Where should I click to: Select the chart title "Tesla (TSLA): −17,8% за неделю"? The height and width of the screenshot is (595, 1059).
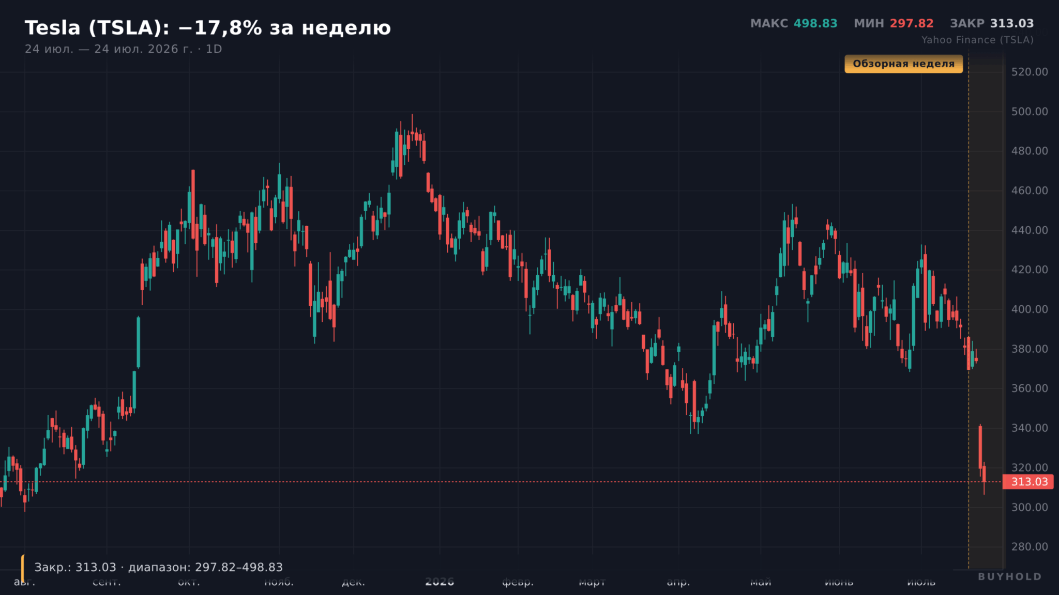point(208,28)
